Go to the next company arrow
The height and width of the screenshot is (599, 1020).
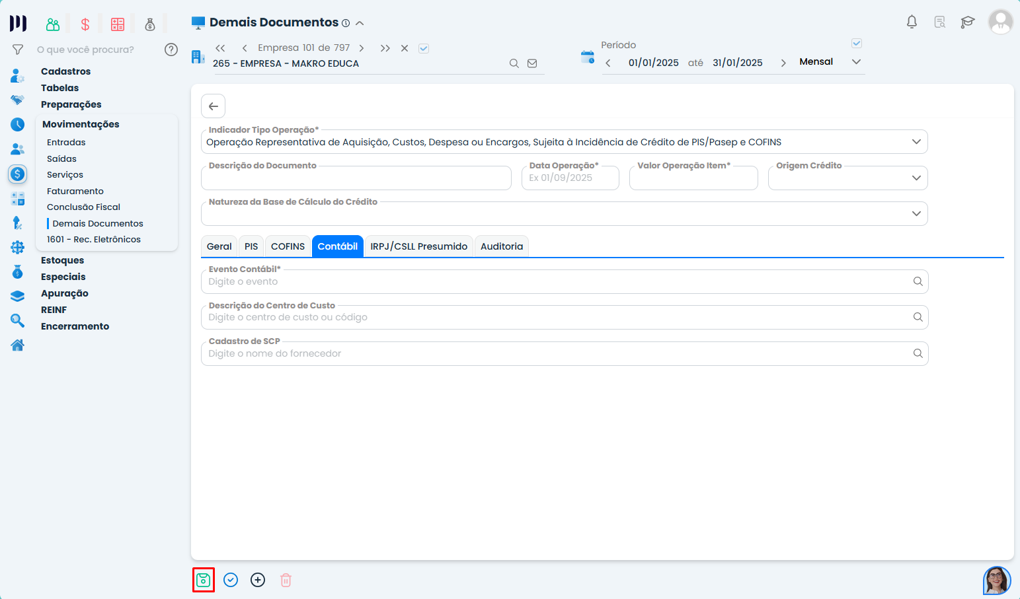pyautogui.click(x=362, y=48)
